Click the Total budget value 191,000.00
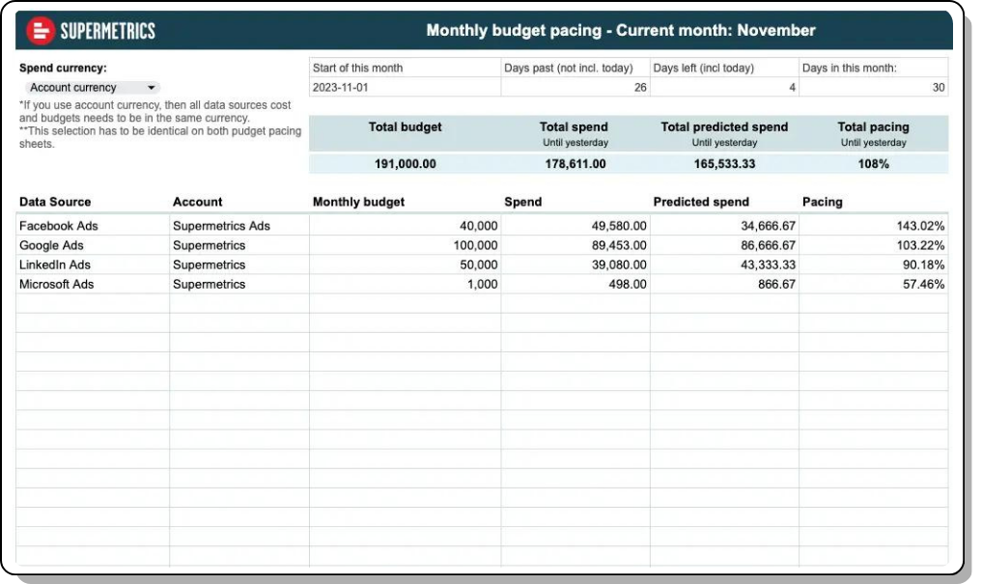982x584 pixels. click(x=405, y=164)
